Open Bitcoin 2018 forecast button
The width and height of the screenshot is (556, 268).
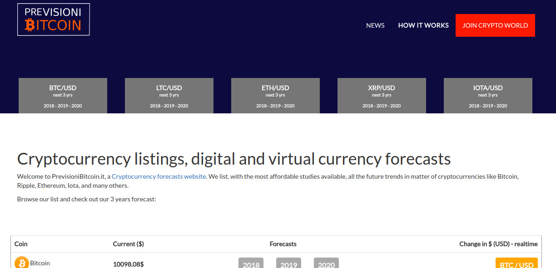tap(251, 263)
